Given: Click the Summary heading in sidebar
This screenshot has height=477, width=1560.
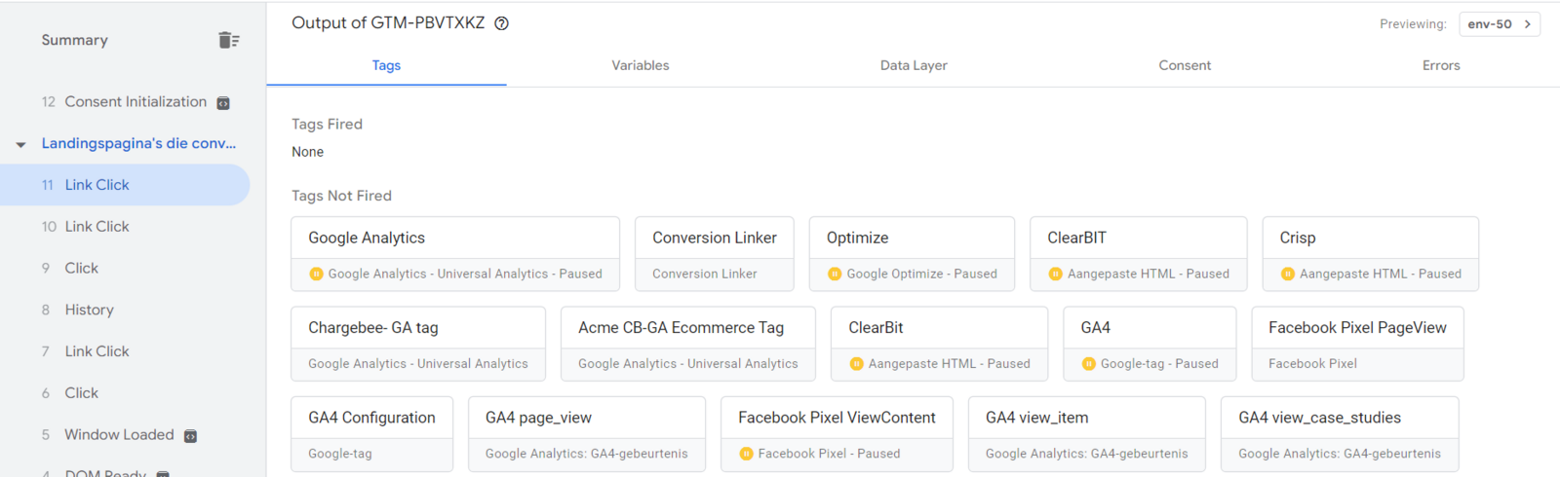Looking at the screenshot, I should coord(74,40).
